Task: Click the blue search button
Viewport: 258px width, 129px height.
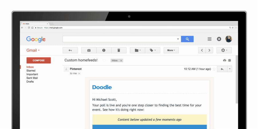Action: (x=187, y=39)
